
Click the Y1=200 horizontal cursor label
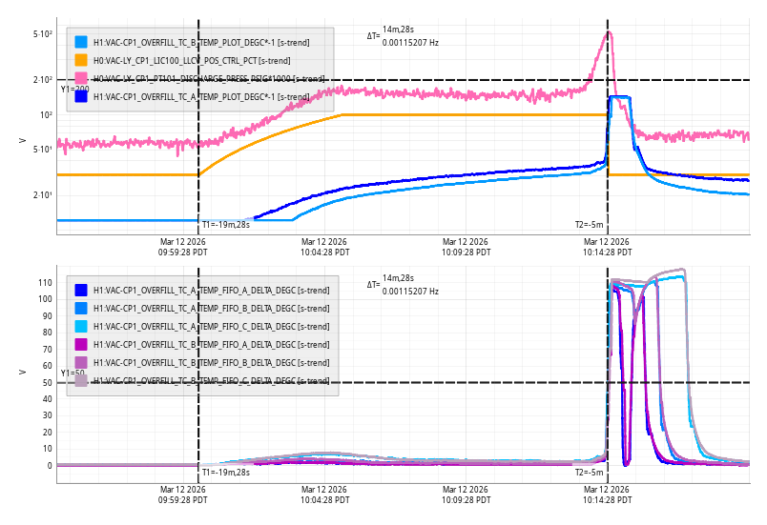coord(74,89)
